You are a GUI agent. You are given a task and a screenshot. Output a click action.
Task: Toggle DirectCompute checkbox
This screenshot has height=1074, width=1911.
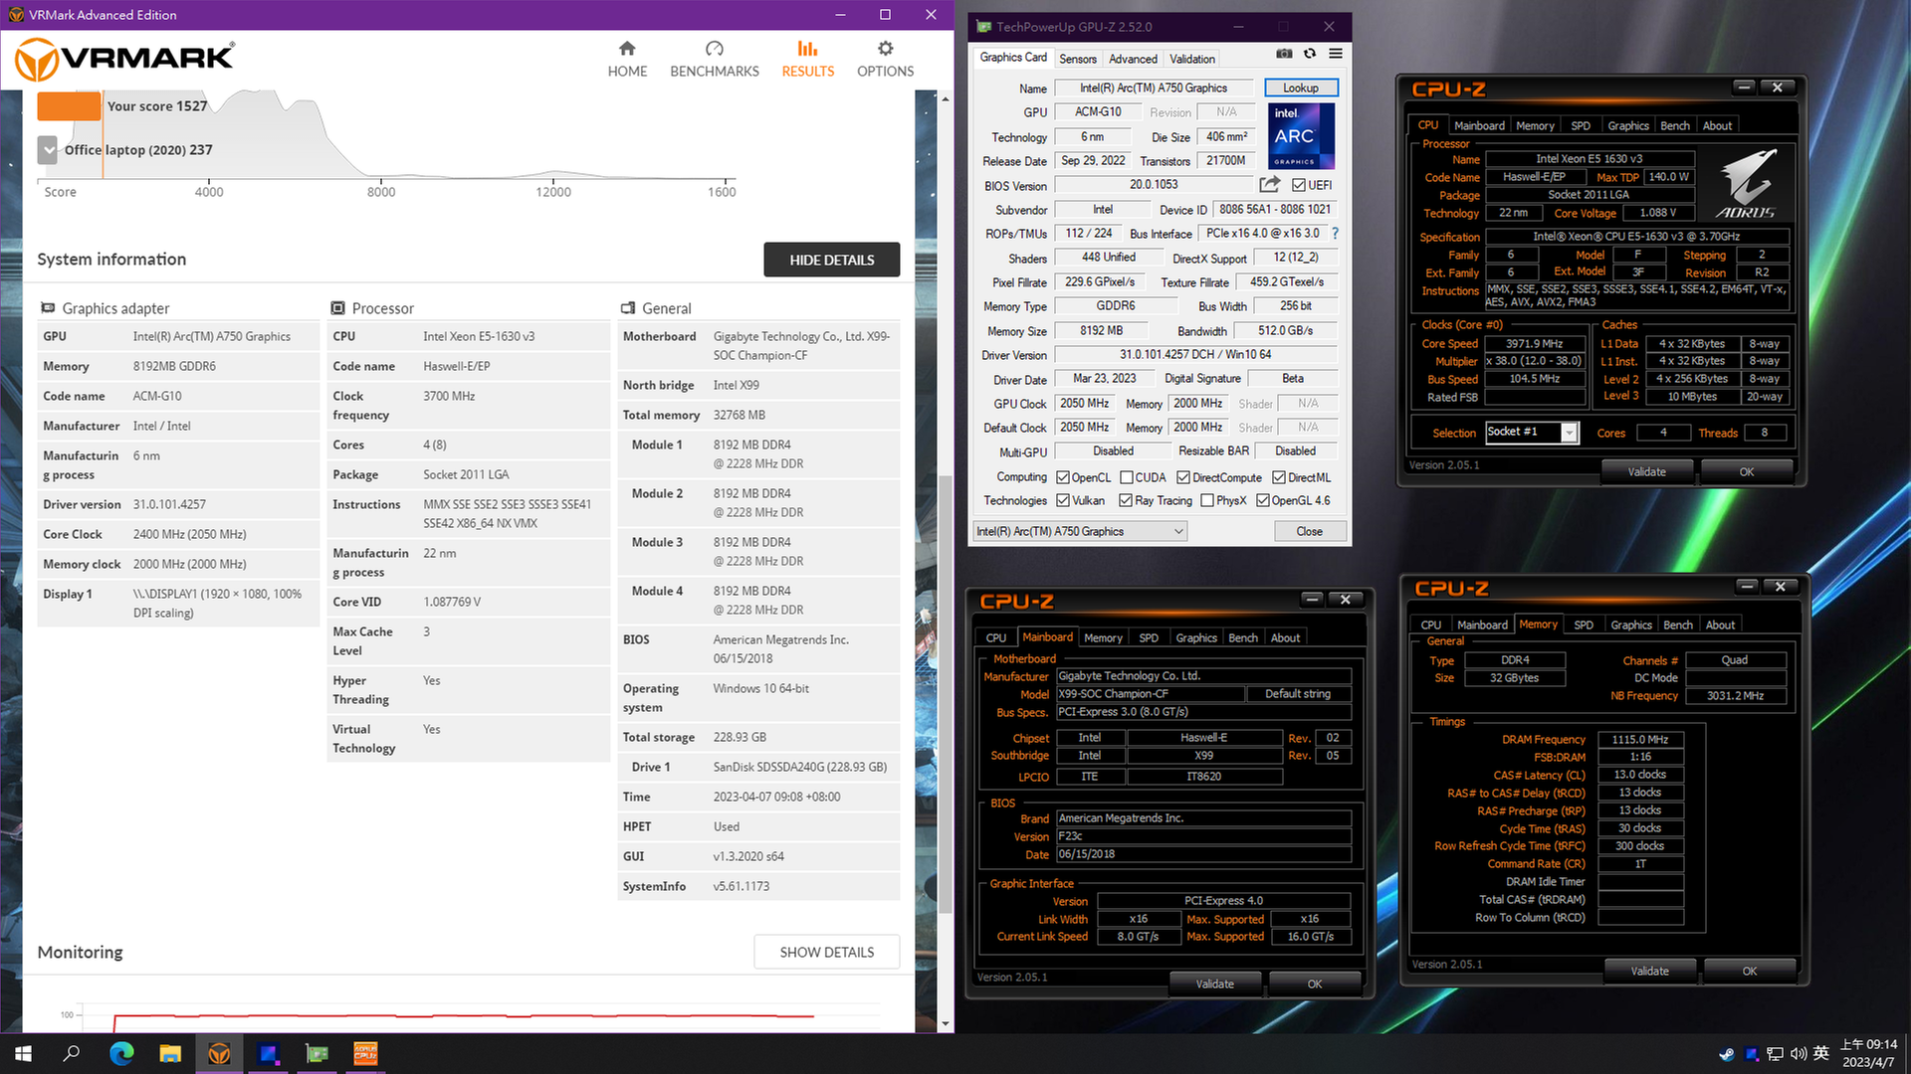(1182, 478)
